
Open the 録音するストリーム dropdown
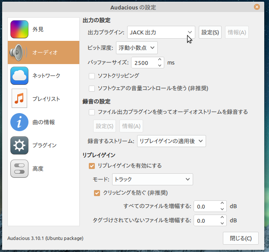tap(172, 141)
